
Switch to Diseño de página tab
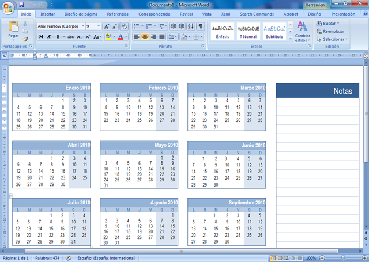click(x=81, y=14)
